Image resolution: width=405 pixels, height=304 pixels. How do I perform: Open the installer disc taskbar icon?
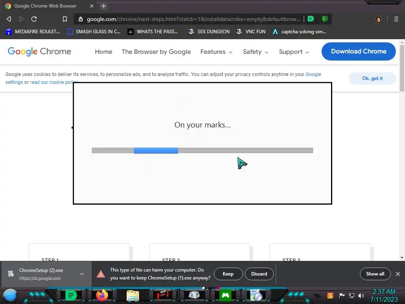click(256, 295)
